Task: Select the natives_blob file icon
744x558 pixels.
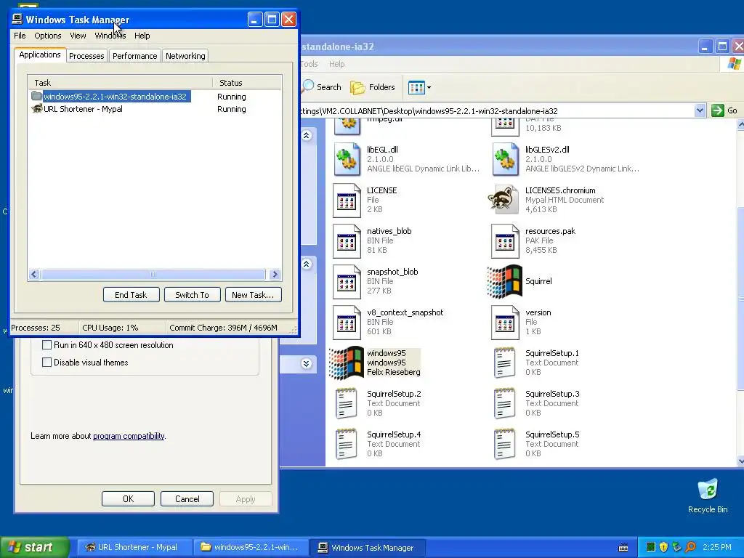Action: pyautogui.click(x=347, y=241)
